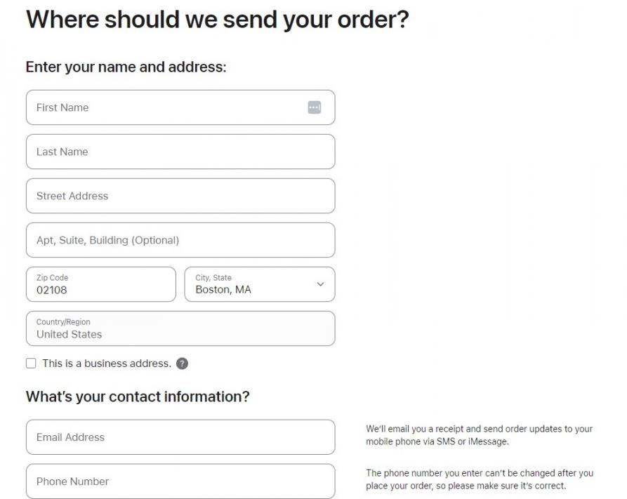Click into the Last Name field
The height and width of the screenshot is (499, 627).
(x=180, y=152)
